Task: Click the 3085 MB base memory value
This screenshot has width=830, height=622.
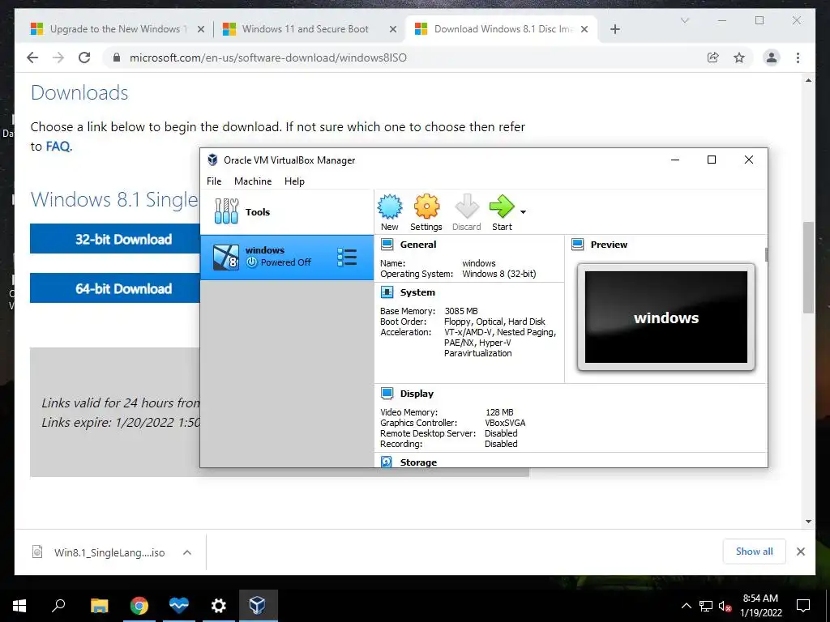Action: pyautogui.click(x=460, y=311)
